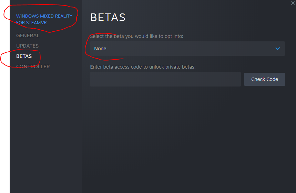Click the blue chevron in the beta dropdown
This screenshot has width=296, height=193.
coord(277,49)
